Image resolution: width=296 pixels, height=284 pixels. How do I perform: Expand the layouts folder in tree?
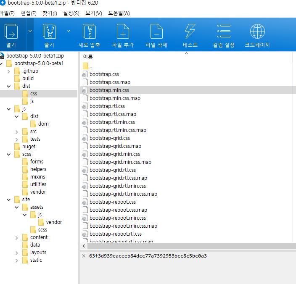(17, 253)
